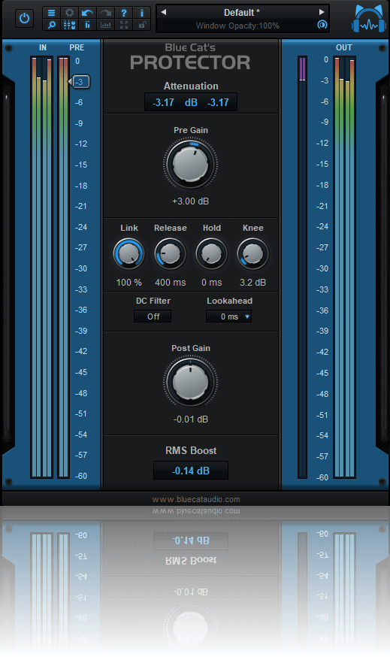This screenshot has height=657, width=390.
Task: Click the magnifier zoom icon
Action: [51, 25]
